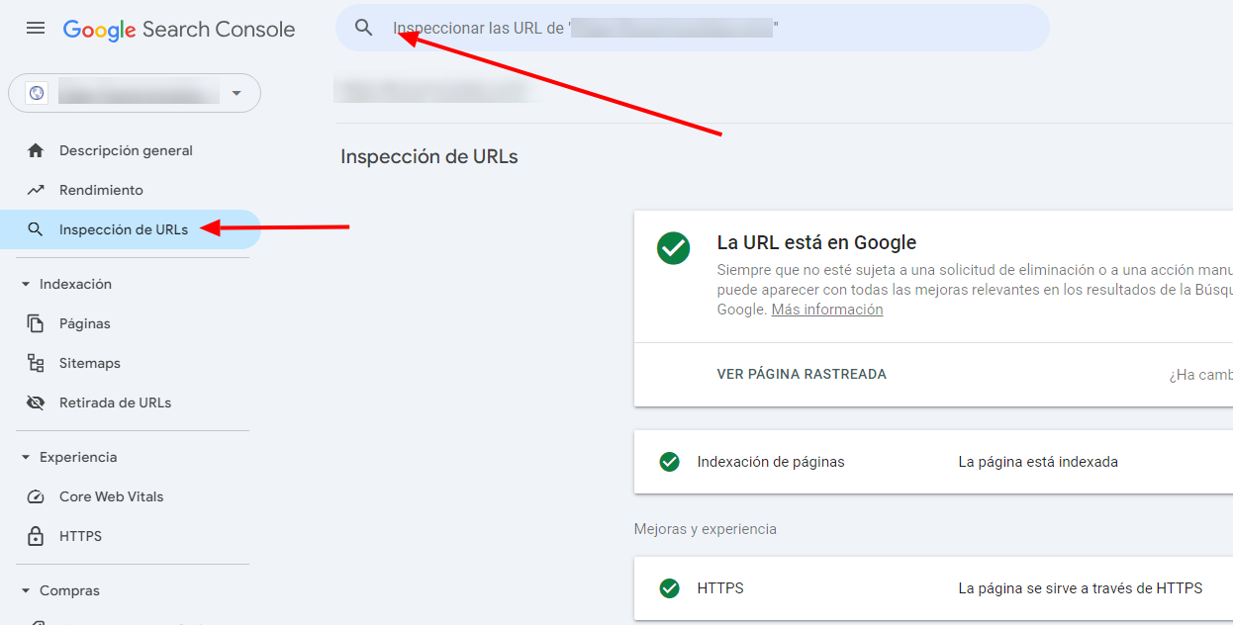Click La página se sirve a través de HTTPS
This screenshot has height=625, width=1233.
pos(1081,588)
